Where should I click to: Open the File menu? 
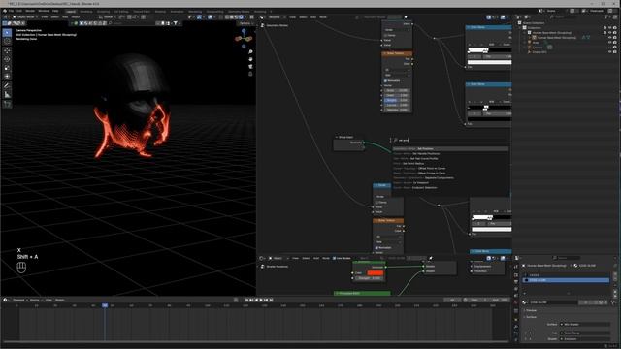pos(11,11)
